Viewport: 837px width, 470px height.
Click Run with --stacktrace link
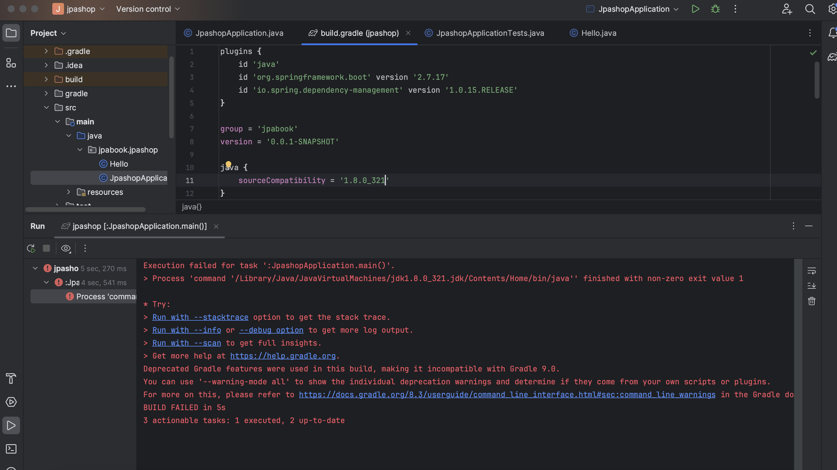click(x=200, y=317)
